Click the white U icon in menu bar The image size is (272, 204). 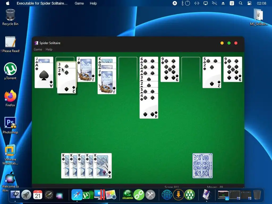pyautogui.click(x=232, y=3)
